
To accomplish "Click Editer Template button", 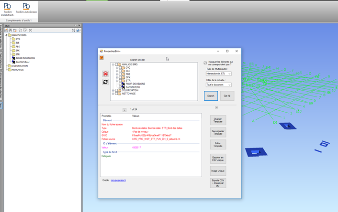I will coord(218,145).
